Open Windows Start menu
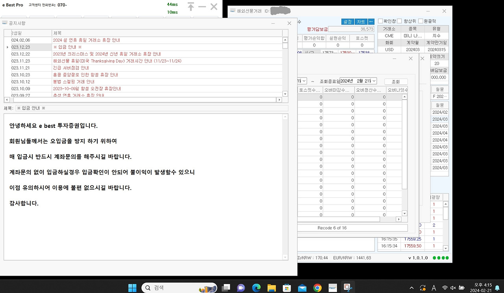The height and width of the screenshot is (293, 504). [x=132, y=288]
